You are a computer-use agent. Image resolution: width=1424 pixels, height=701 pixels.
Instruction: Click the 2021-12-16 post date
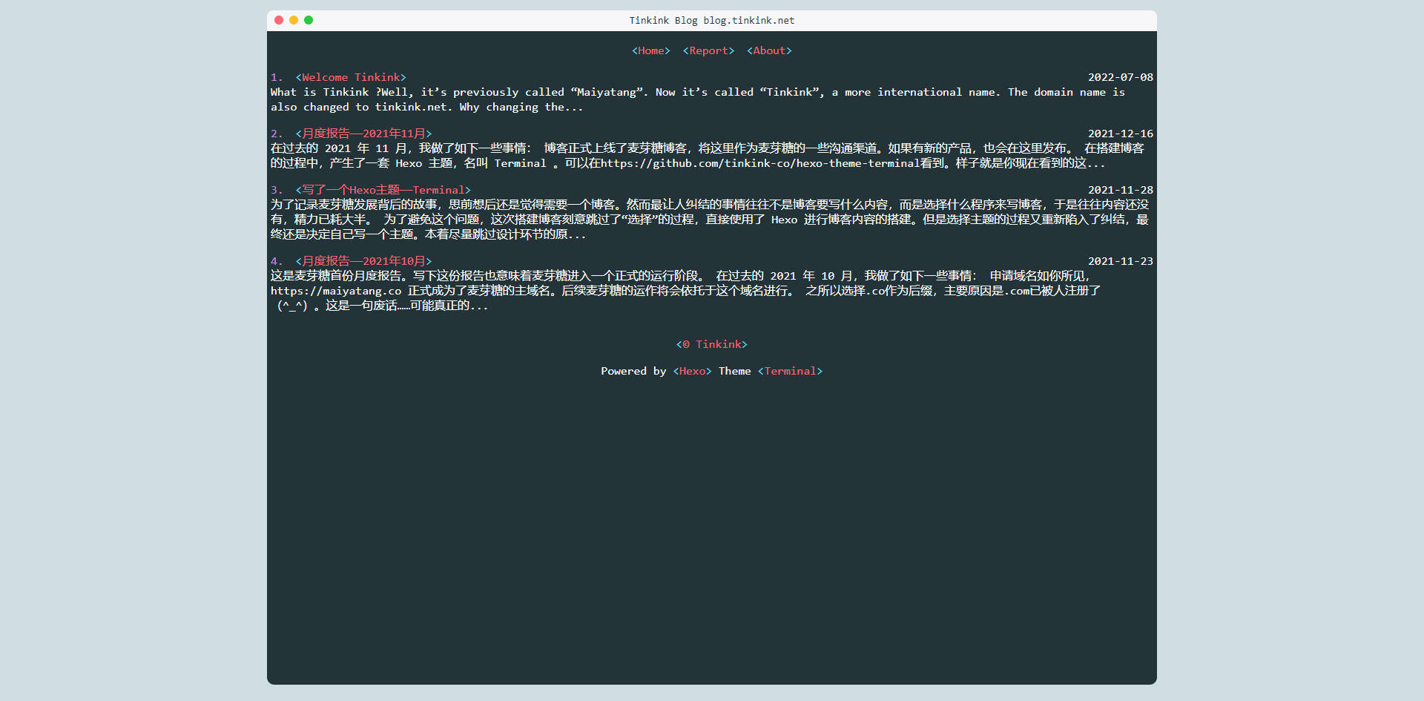tap(1120, 134)
